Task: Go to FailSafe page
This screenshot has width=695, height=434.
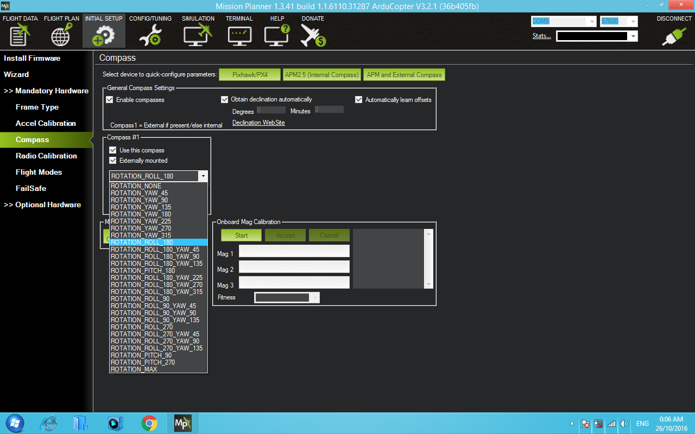Action: (31, 188)
